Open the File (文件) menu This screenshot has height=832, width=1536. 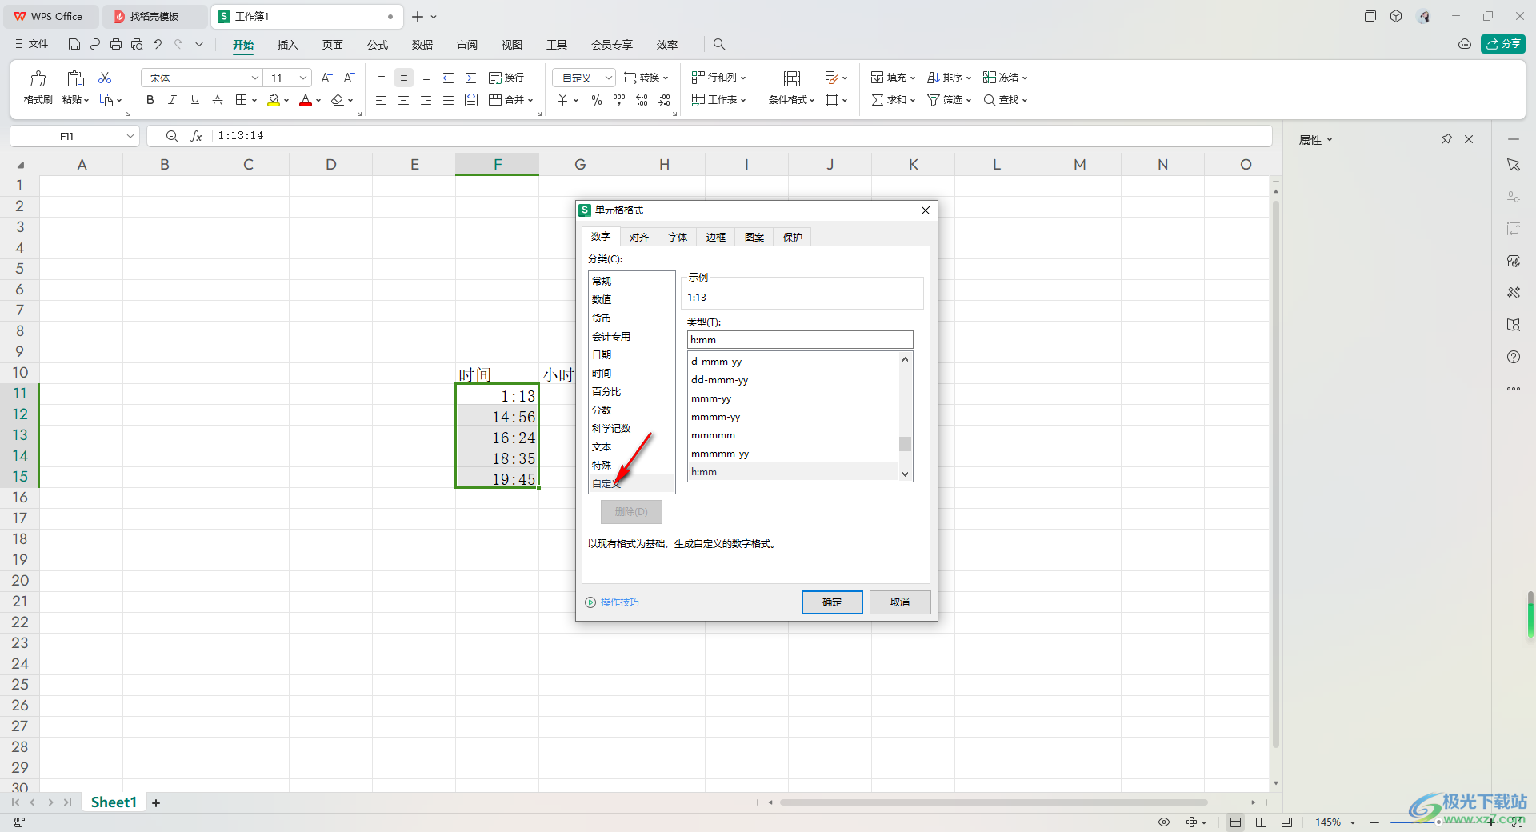pos(32,44)
